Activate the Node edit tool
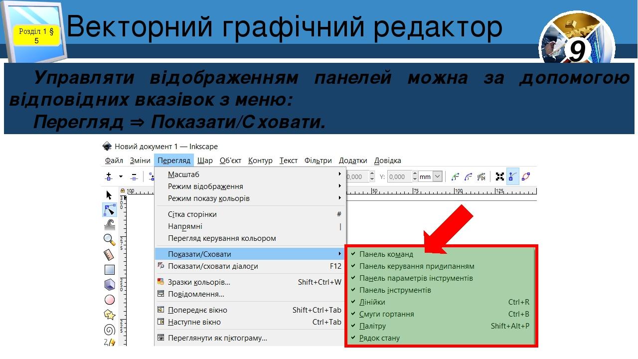Viewport: 638px width, 359px height. pyautogui.click(x=110, y=210)
